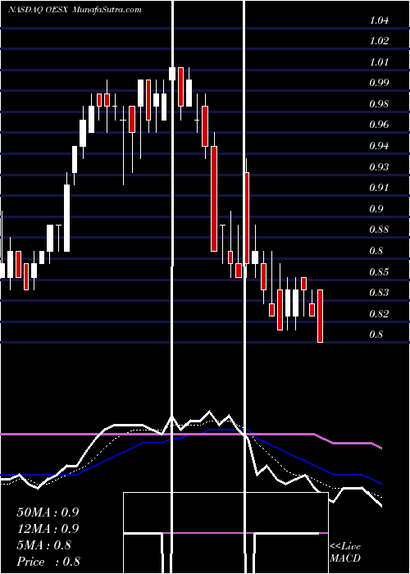The width and height of the screenshot is (410, 574).
Task: Click the last red candlestick on the right
Action: pos(320,316)
